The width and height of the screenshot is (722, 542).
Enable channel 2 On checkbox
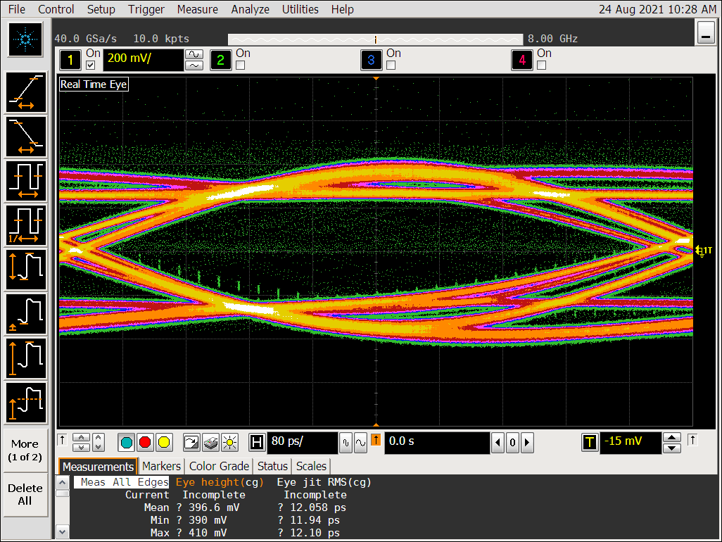241,65
